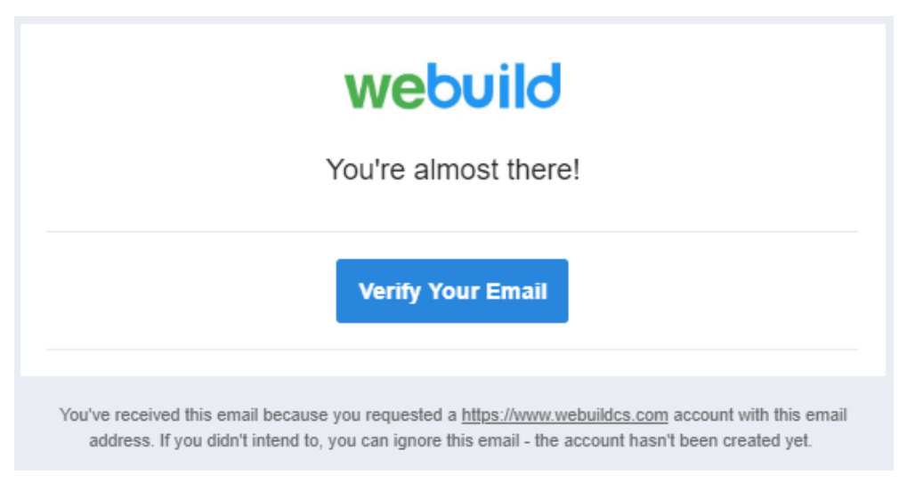Click the divider line above the Verify button
915x491 pixels.
452,231
